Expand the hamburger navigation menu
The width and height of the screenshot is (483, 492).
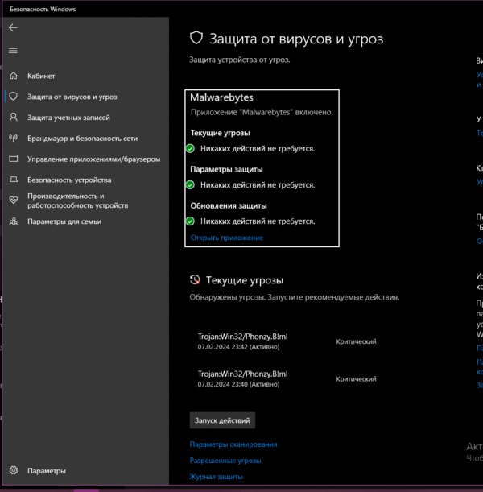pyautogui.click(x=12, y=51)
